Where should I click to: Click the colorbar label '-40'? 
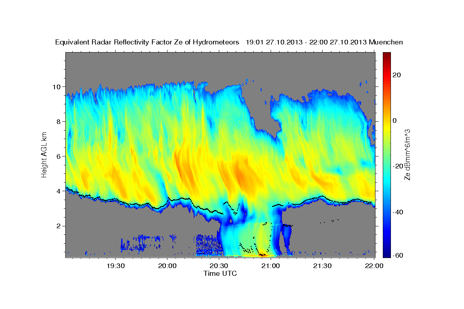point(398,212)
